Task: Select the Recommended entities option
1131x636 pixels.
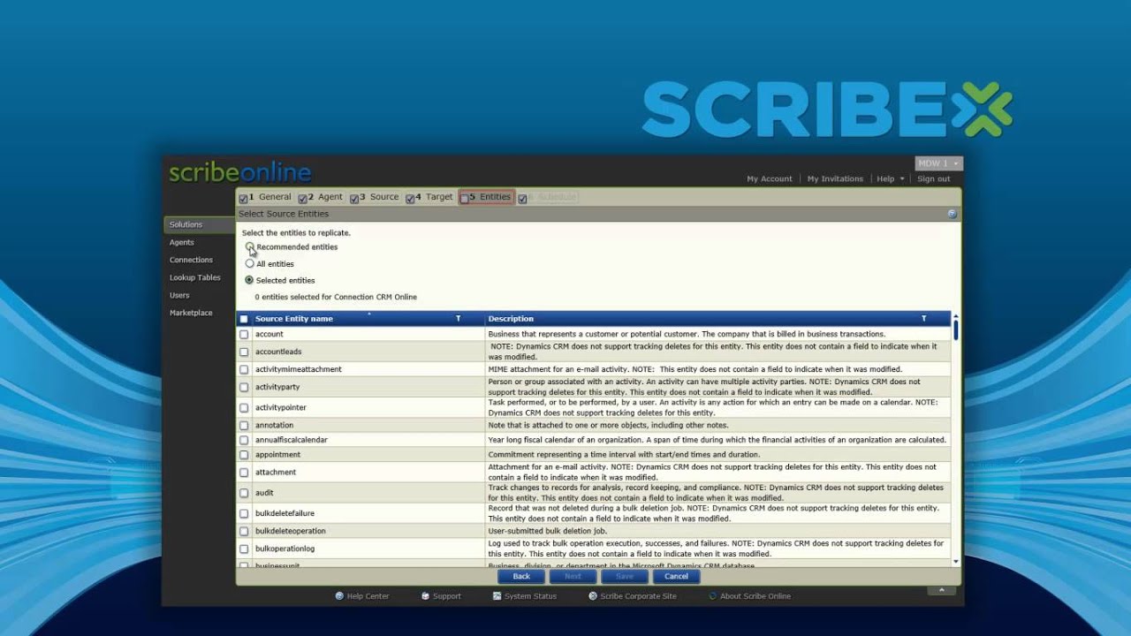Action: 250,247
